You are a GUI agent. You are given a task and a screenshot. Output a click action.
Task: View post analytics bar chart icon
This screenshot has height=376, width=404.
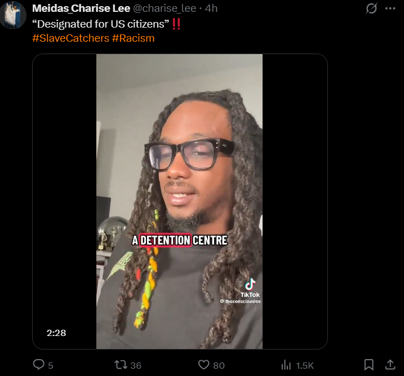point(286,365)
